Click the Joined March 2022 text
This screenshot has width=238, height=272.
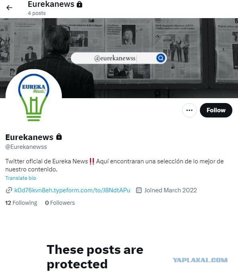[171, 190]
